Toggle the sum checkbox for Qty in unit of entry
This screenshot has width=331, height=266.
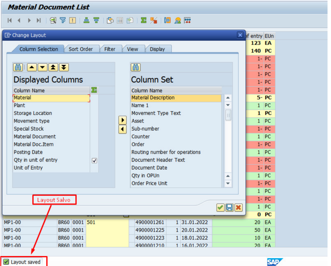[x=94, y=160]
